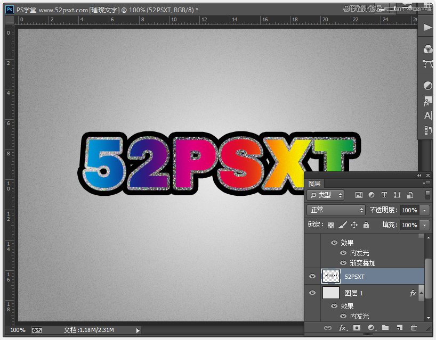The height and width of the screenshot is (340, 436).
Task: Create a new layer icon
Action: pyautogui.click(x=400, y=328)
